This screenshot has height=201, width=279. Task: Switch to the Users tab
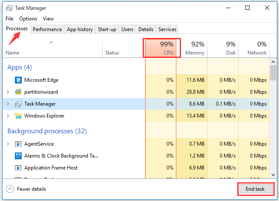pos(127,29)
